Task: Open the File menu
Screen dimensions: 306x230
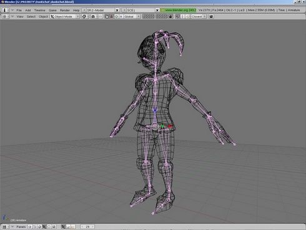Action: tap(19, 10)
